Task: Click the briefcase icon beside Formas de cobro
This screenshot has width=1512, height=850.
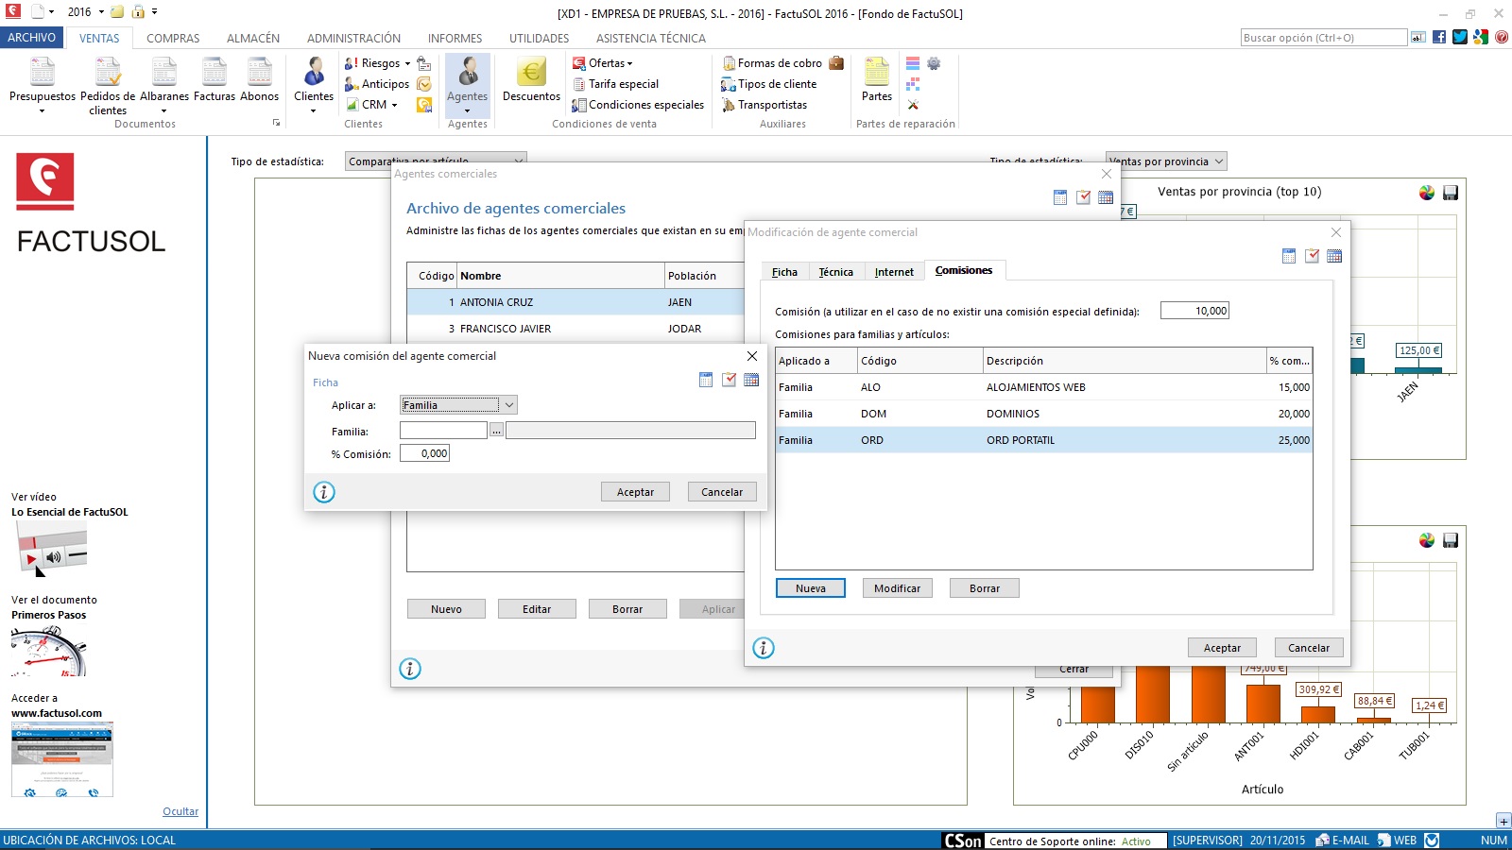Action: 836,63
